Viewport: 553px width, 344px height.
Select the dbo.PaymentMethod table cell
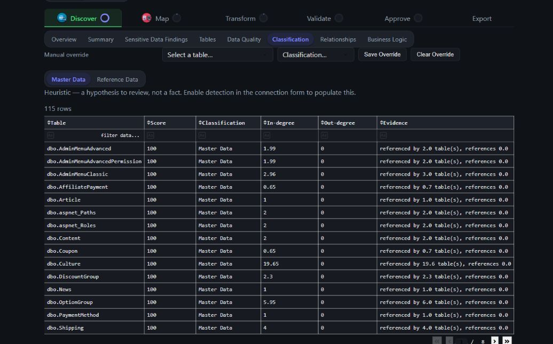(94, 315)
